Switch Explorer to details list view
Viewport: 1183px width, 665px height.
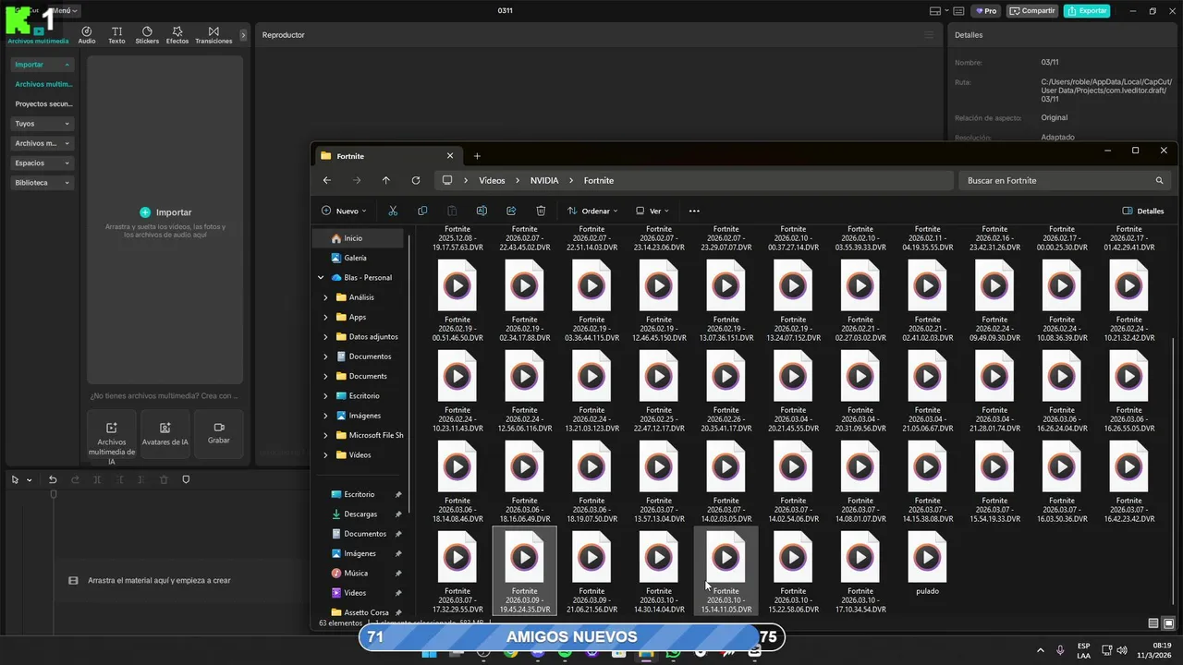point(1153,623)
